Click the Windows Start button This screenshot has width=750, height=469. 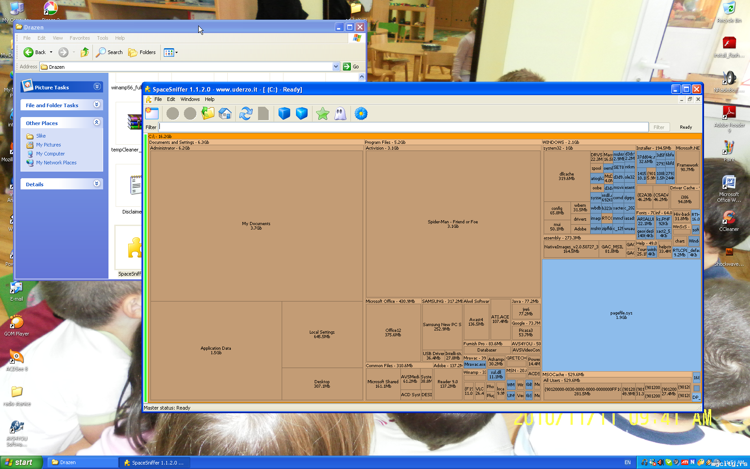pyautogui.click(x=21, y=462)
